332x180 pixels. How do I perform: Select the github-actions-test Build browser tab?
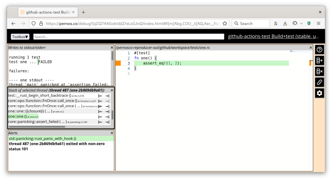click(x=48, y=12)
